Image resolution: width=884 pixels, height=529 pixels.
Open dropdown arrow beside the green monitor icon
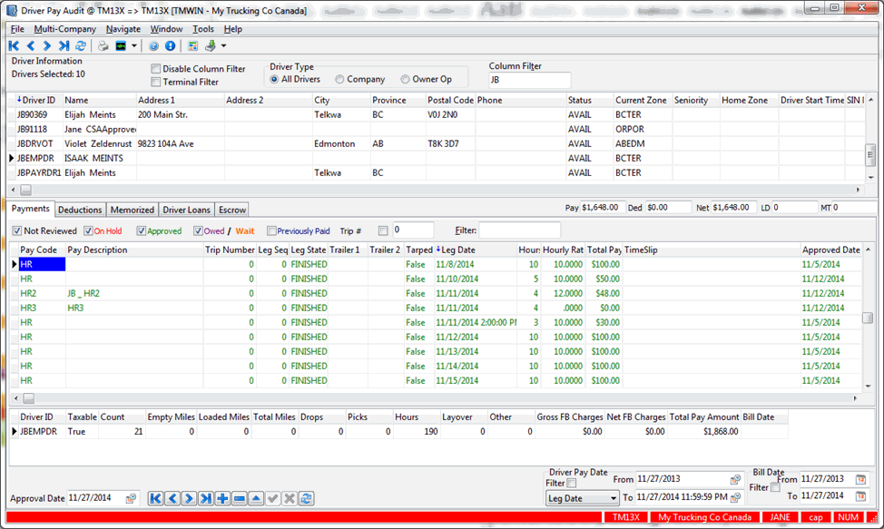tap(134, 45)
